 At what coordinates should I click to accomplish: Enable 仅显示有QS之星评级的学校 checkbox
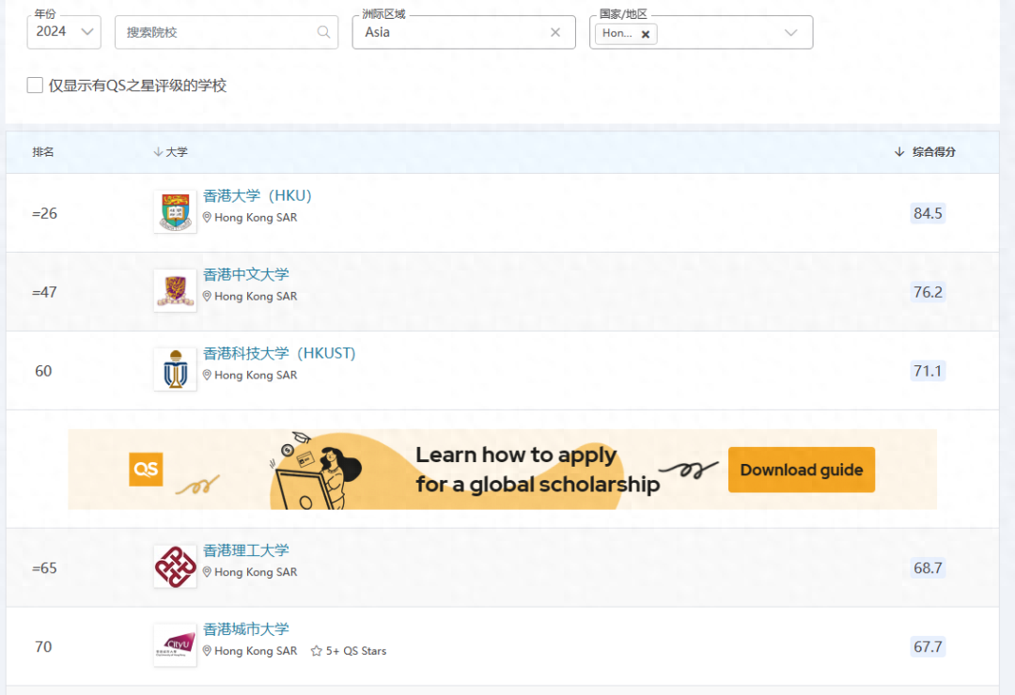coord(35,85)
